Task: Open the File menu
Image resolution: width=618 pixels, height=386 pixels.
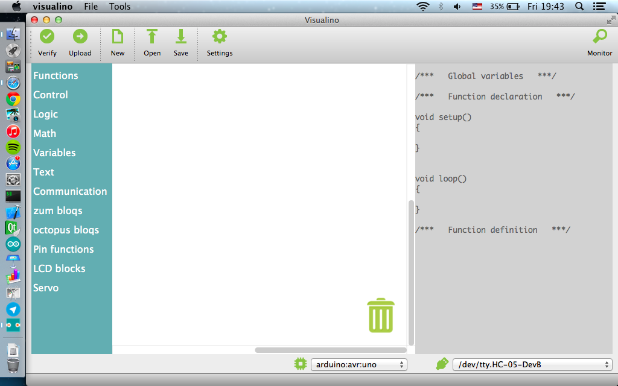Action: click(x=91, y=6)
